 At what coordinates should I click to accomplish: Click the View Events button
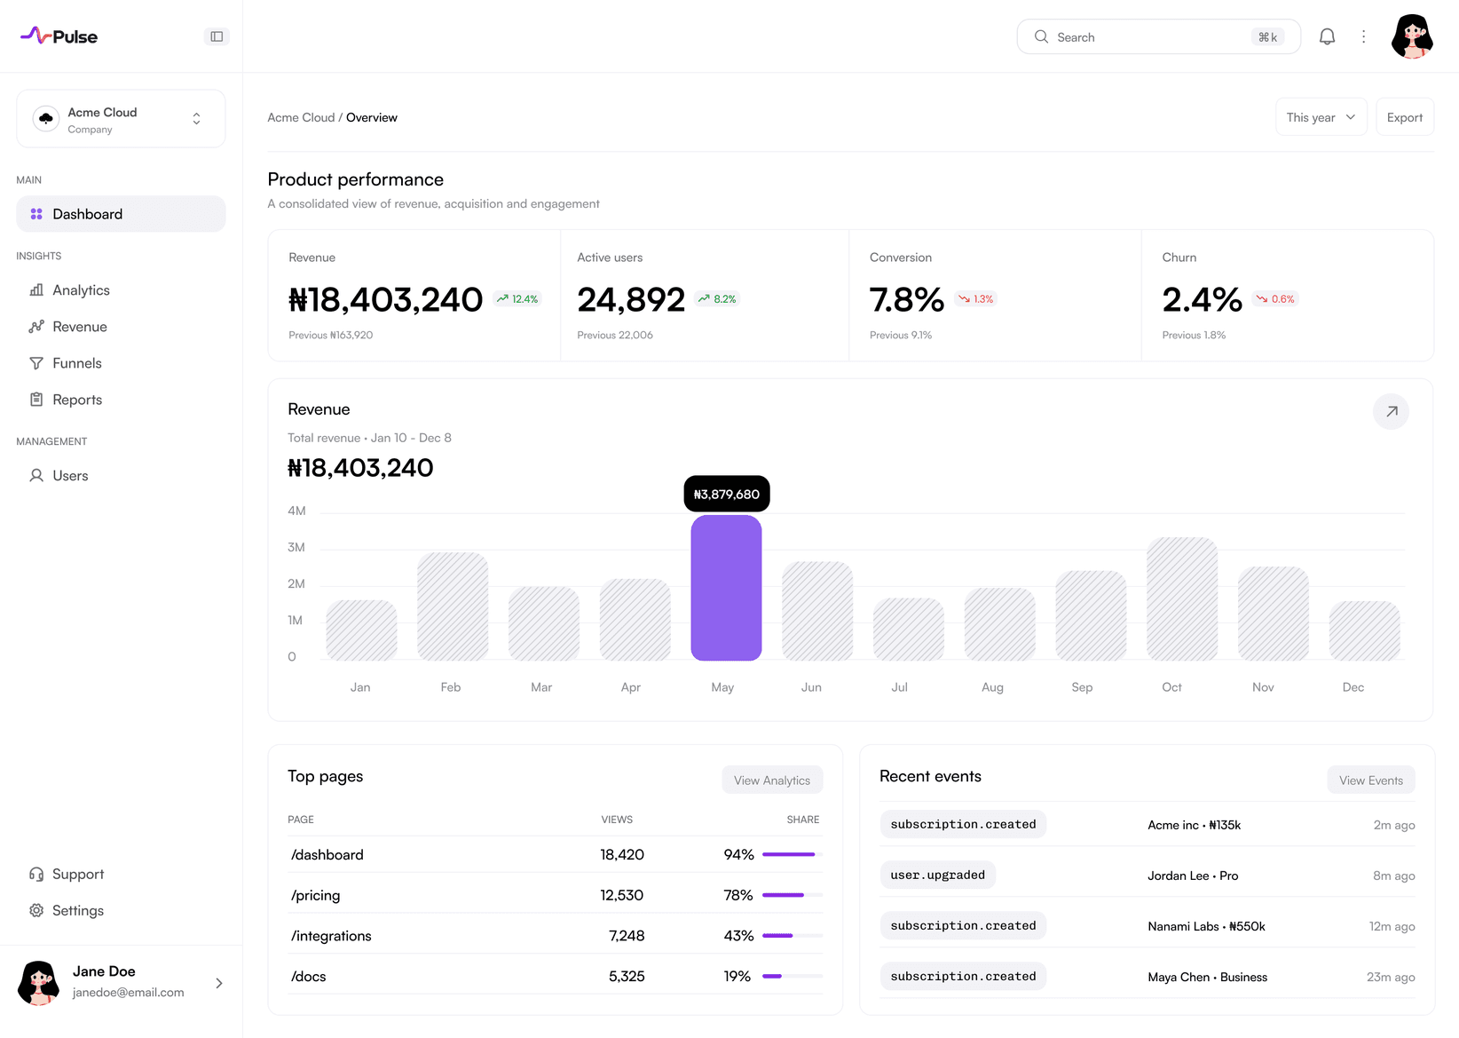pos(1371,780)
